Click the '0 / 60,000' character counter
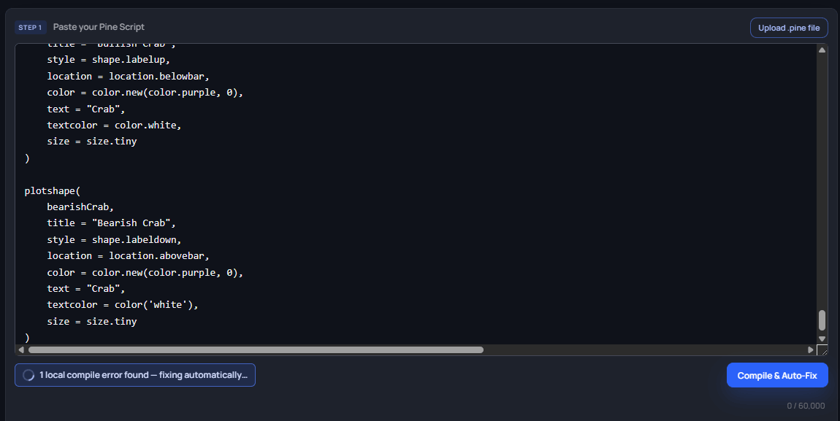Viewport: 840px width, 421px height. (x=806, y=406)
